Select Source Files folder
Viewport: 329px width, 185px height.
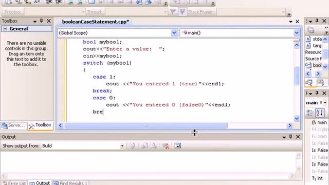click(313, 59)
